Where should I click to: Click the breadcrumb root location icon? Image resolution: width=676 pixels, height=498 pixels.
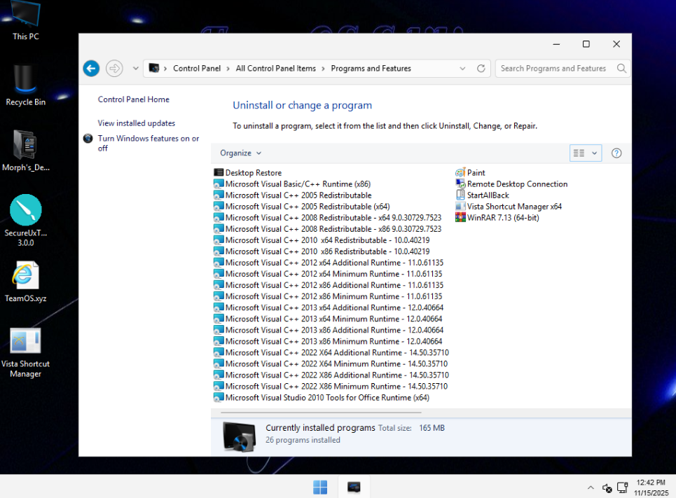pos(154,68)
